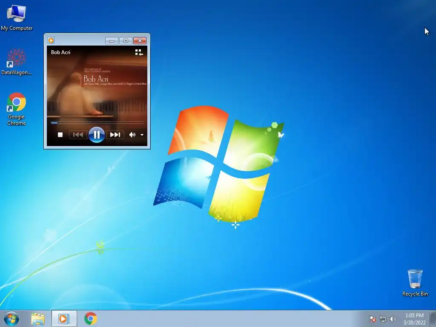This screenshot has height=327, width=436.
Task: Open Action Center flag tray icon
Action: coord(372,319)
